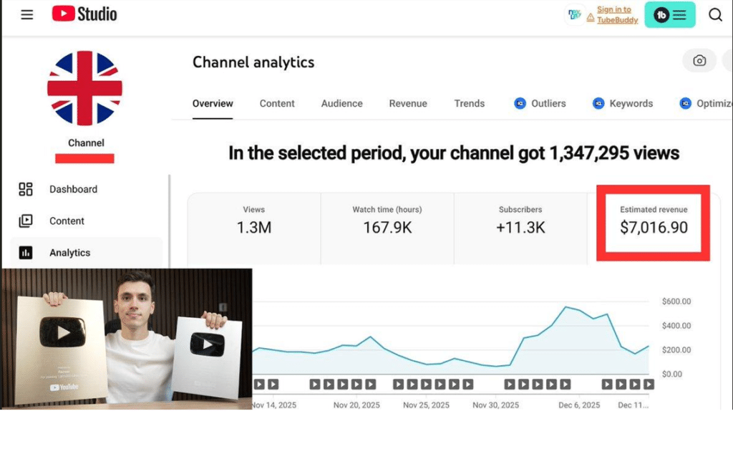Image resolution: width=733 pixels, height=454 pixels.
Task: Click the colorful extension icon beside TubeBuddy
Action: pyautogui.click(x=574, y=14)
